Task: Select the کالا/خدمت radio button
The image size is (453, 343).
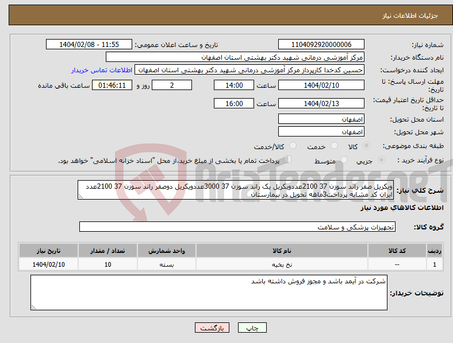Action: click(x=293, y=146)
